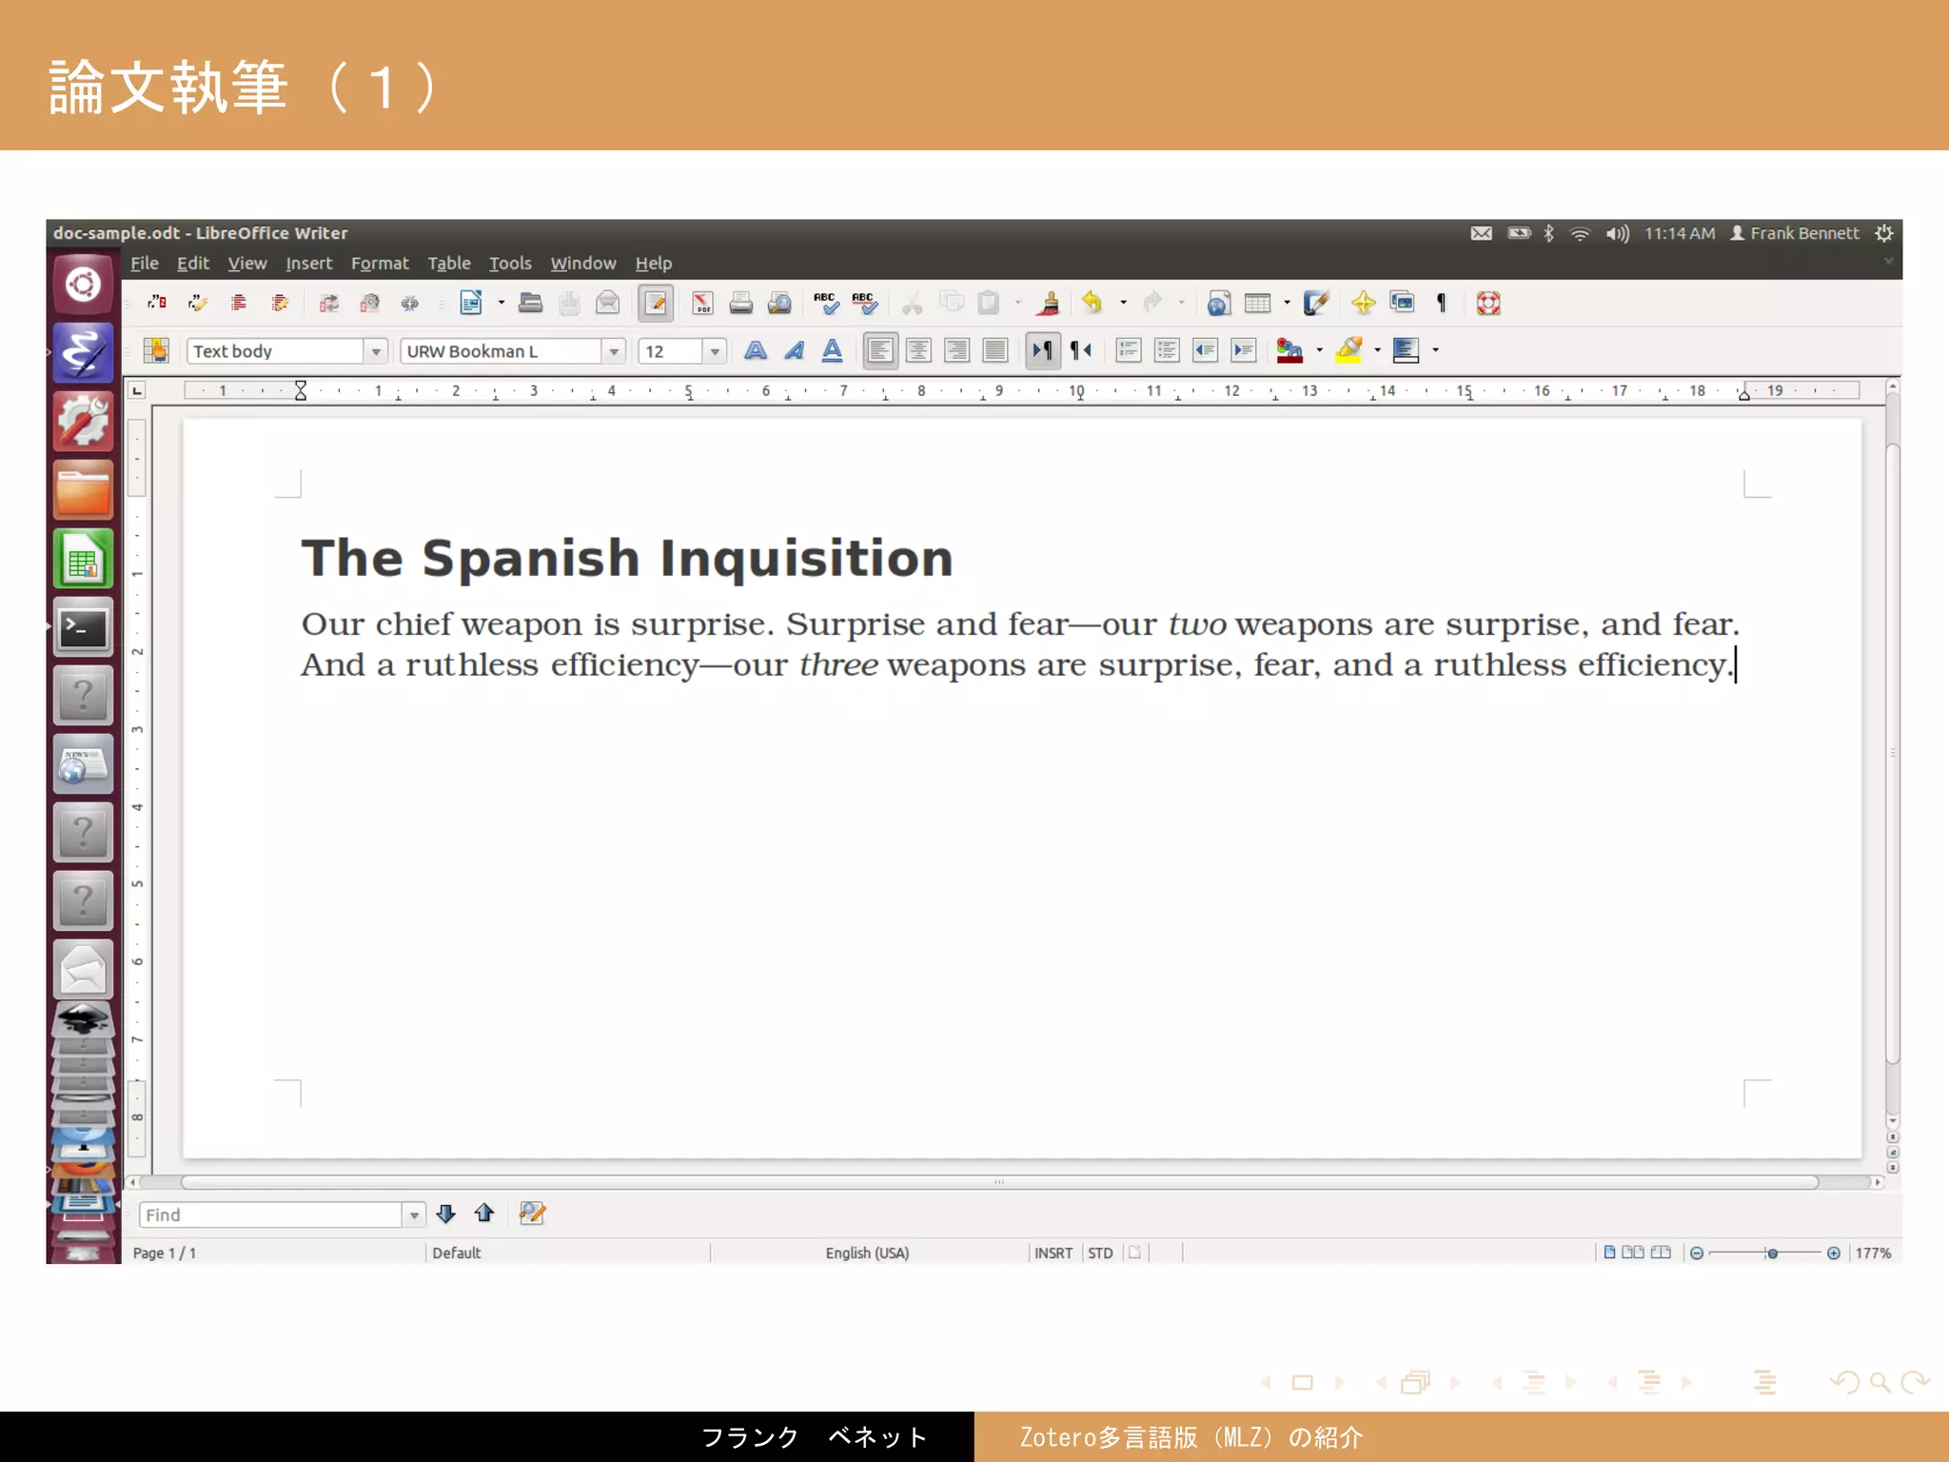Open the Tools menu
Screen dimensions: 1949x1462
pos(509,264)
